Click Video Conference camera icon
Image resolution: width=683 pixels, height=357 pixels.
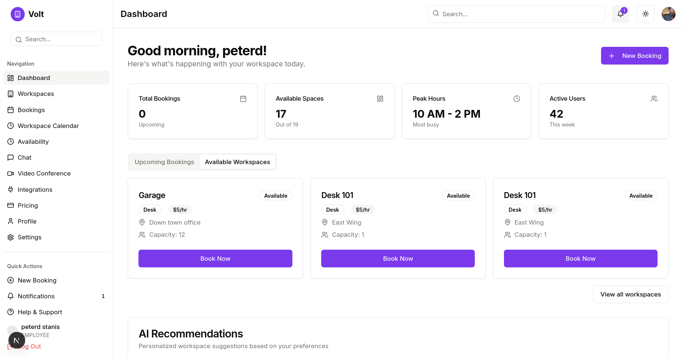[x=11, y=173]
